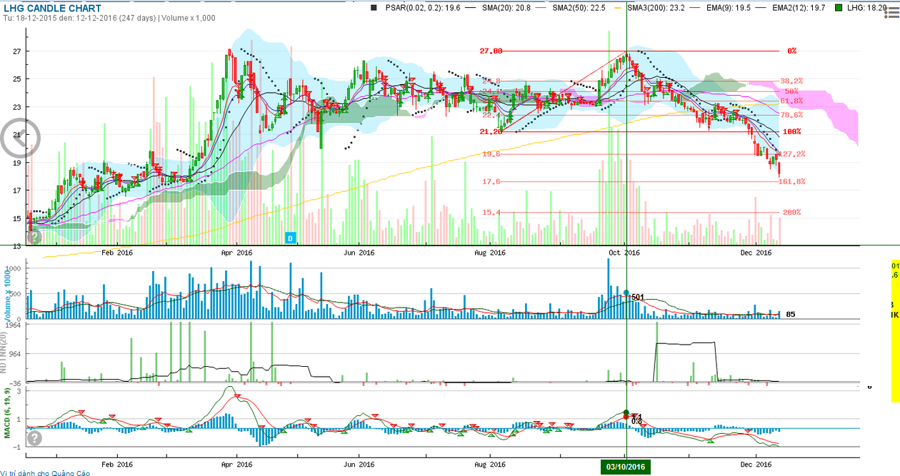Click the date range text '18-12-2015 den: 12-12-2016'
This screenshot has height=476, width=900.
coord(65,19)
